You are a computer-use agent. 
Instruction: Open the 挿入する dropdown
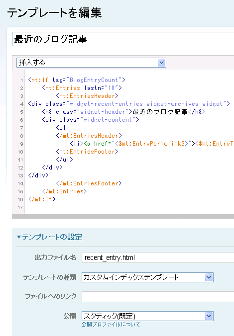tap(91, 63)
